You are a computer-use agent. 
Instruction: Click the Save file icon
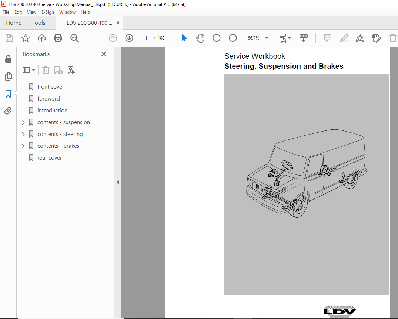pyautogui.click(x=9, y=38)
